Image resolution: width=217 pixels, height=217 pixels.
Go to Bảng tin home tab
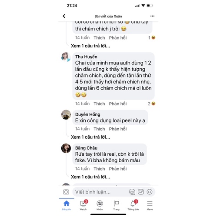(x=67, y=205)
